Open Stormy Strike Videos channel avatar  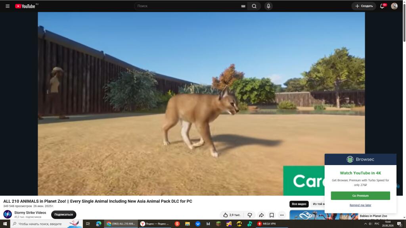pos(8,214)
